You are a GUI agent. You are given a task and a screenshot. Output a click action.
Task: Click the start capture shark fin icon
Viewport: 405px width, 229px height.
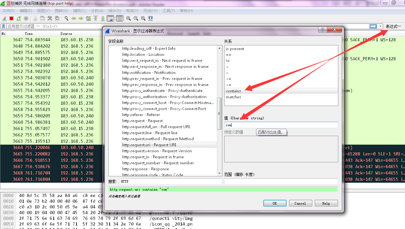coord(4,18)
